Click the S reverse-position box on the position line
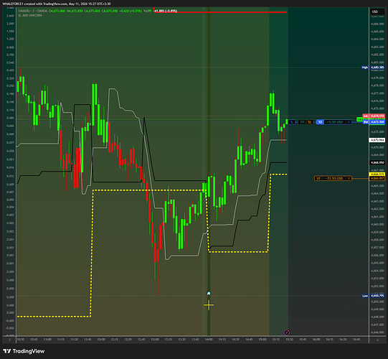This screenshot has width=388, height=359. pos(291,122)
